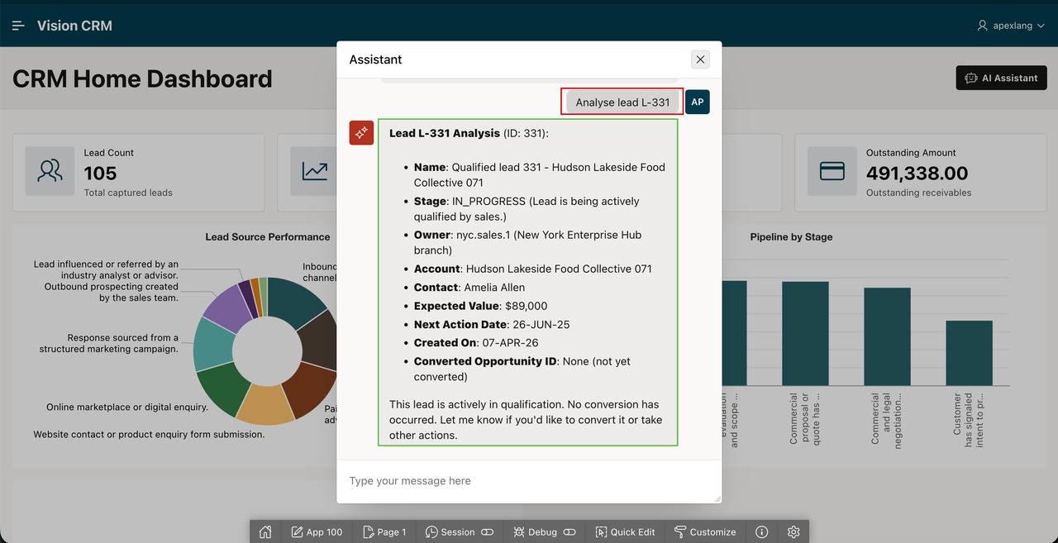
Task: Expand the apexlang user menu
Action: click(x=1011, y=26)
